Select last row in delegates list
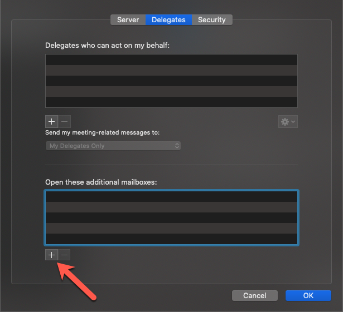343x312 pixels. coord(171,102)
